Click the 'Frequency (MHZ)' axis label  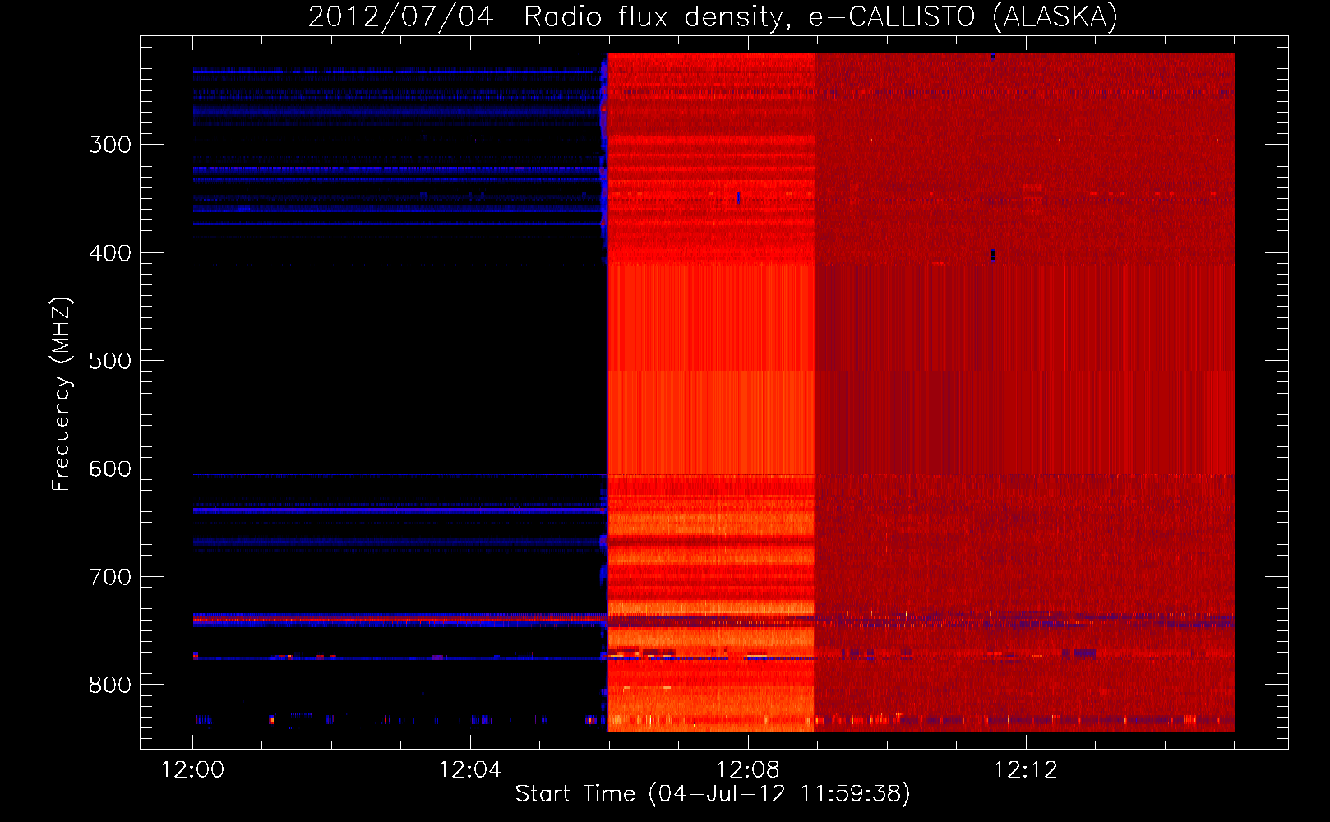click(x=62, y=395)
